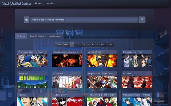Go to the Home menu item
Screen dimensions: 171x106
coord(39,3)
